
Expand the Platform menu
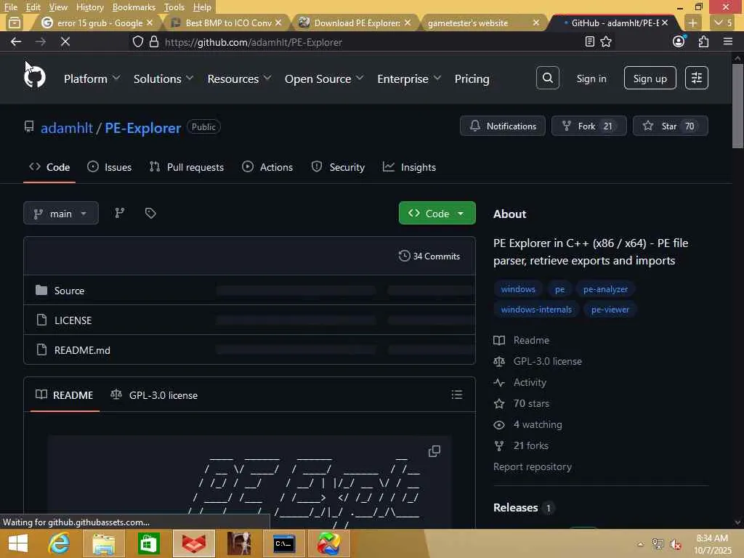pos(92,78)
